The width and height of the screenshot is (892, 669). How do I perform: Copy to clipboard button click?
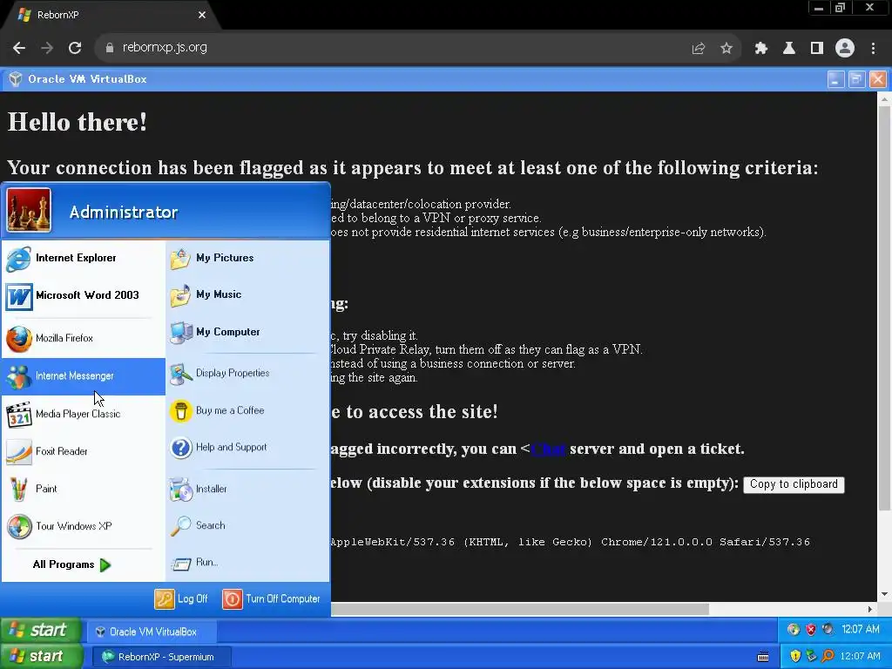click(x=794, y=484)
